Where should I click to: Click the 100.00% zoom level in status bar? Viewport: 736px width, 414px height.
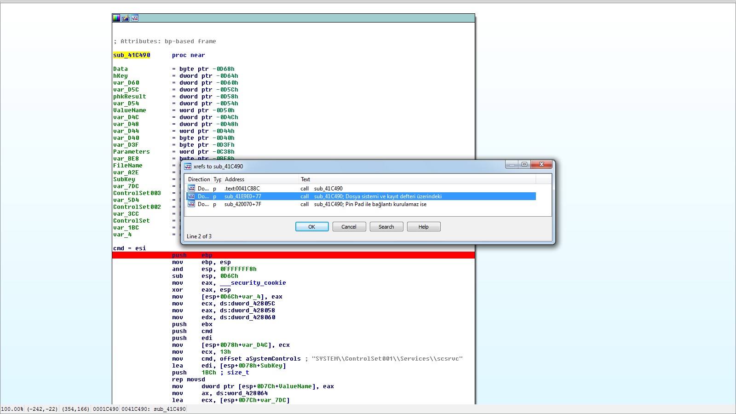pos(12,409)
